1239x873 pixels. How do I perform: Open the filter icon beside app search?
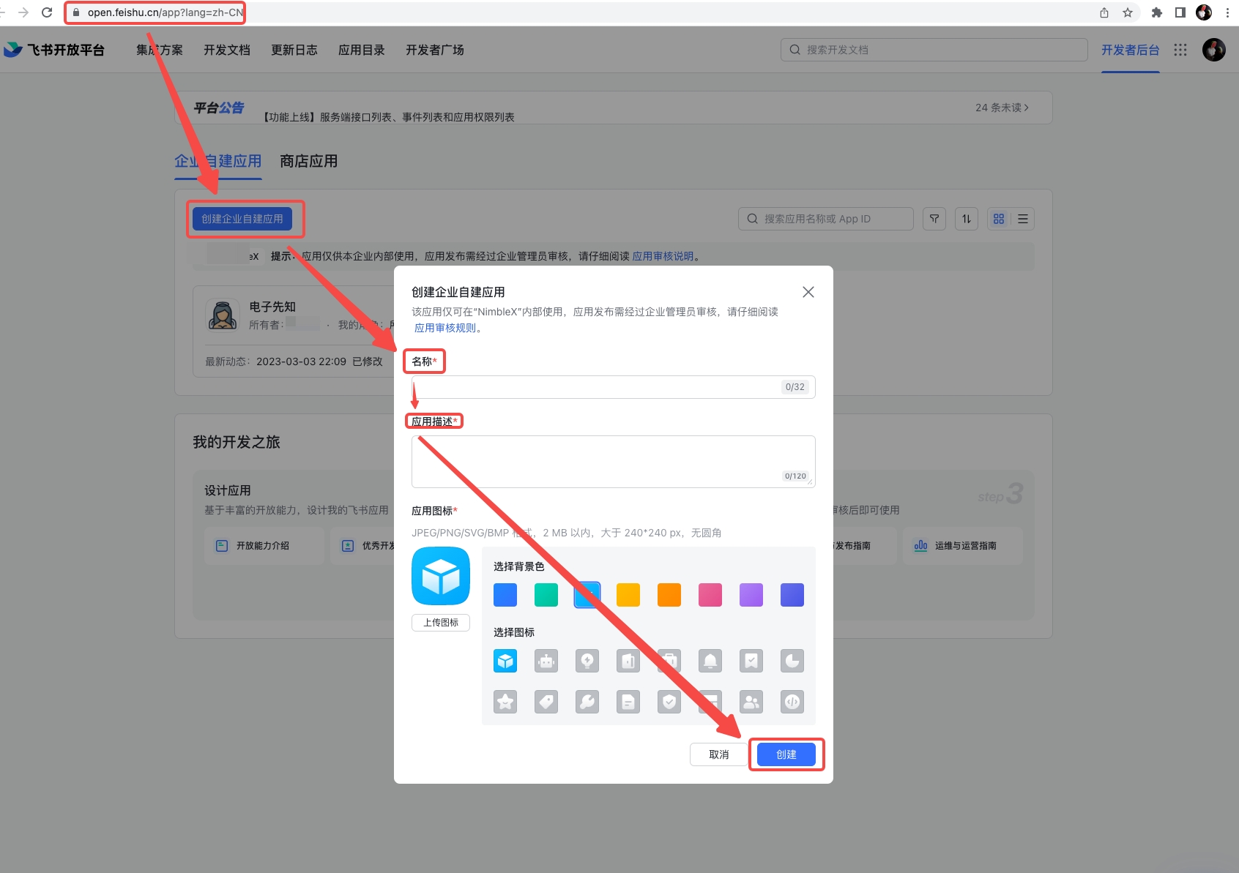934,219
